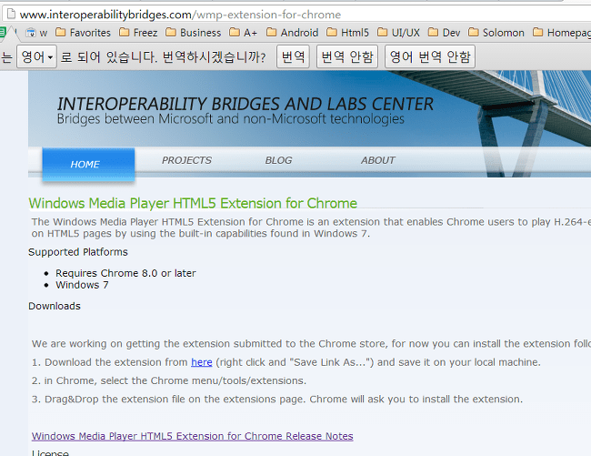The height and width of the screenshot is (456, 591).
Task: Open the Solomon bookmark folder
Action: coord(496,33)
